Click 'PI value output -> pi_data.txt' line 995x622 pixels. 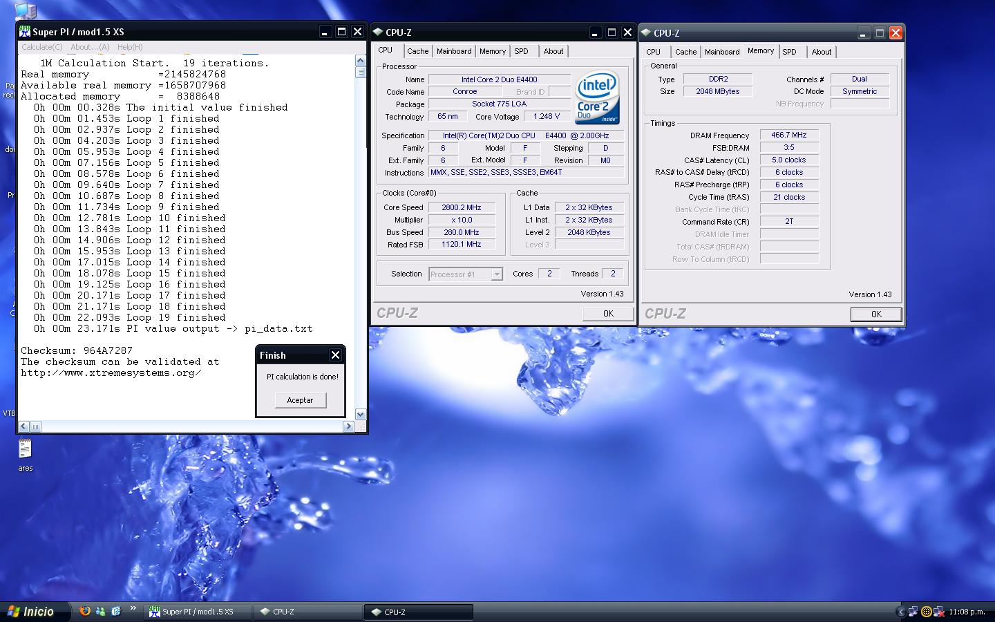point(173,329)
